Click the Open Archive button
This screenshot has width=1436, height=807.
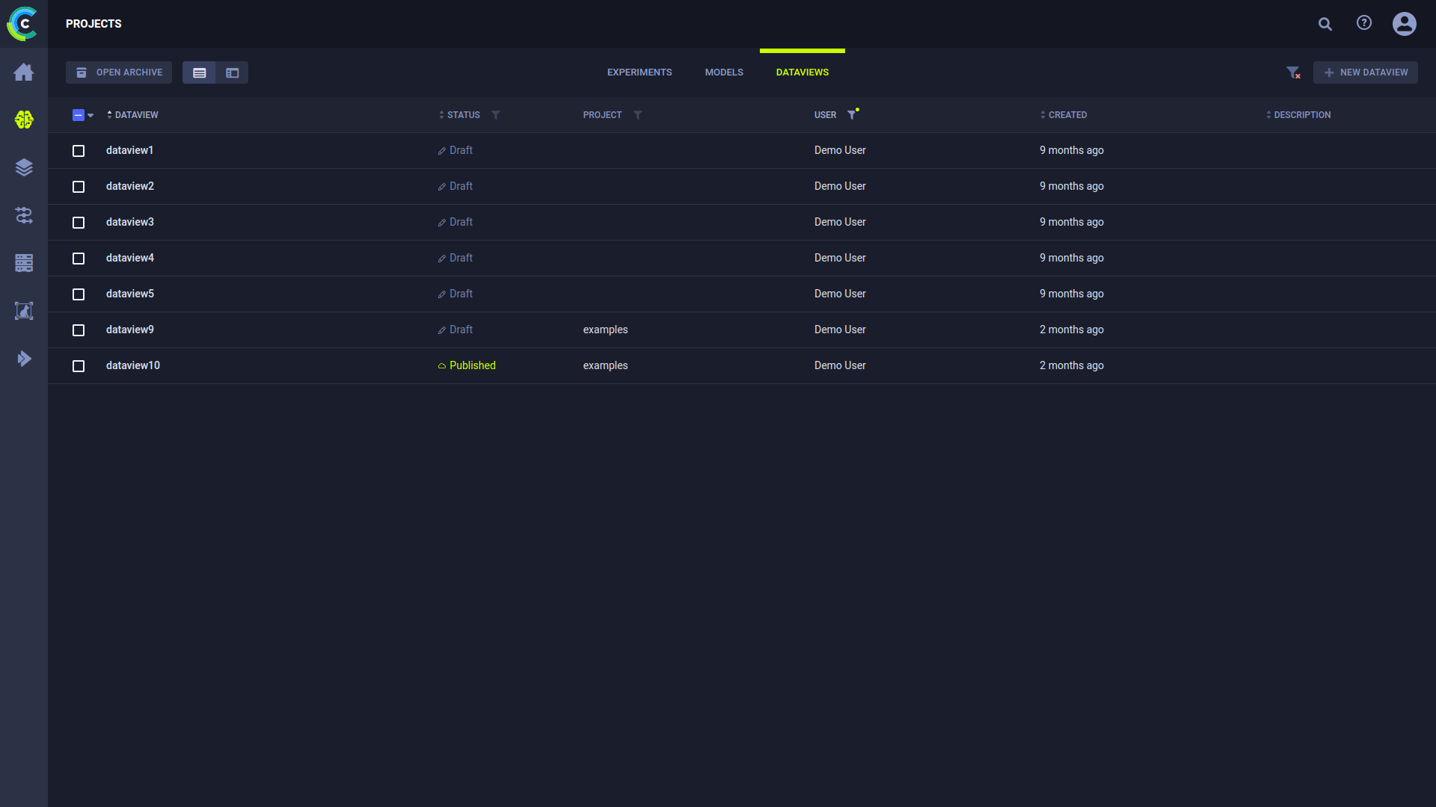click(119, 72)
